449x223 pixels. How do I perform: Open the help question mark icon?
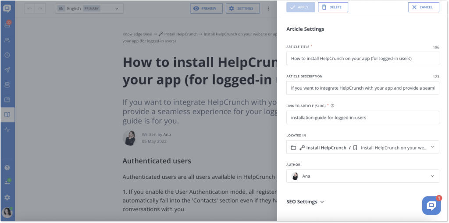click(x=7, y=167)
